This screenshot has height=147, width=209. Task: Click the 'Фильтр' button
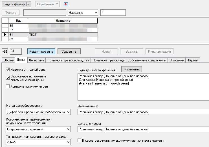pyautogui.click(x=10, y=13)
